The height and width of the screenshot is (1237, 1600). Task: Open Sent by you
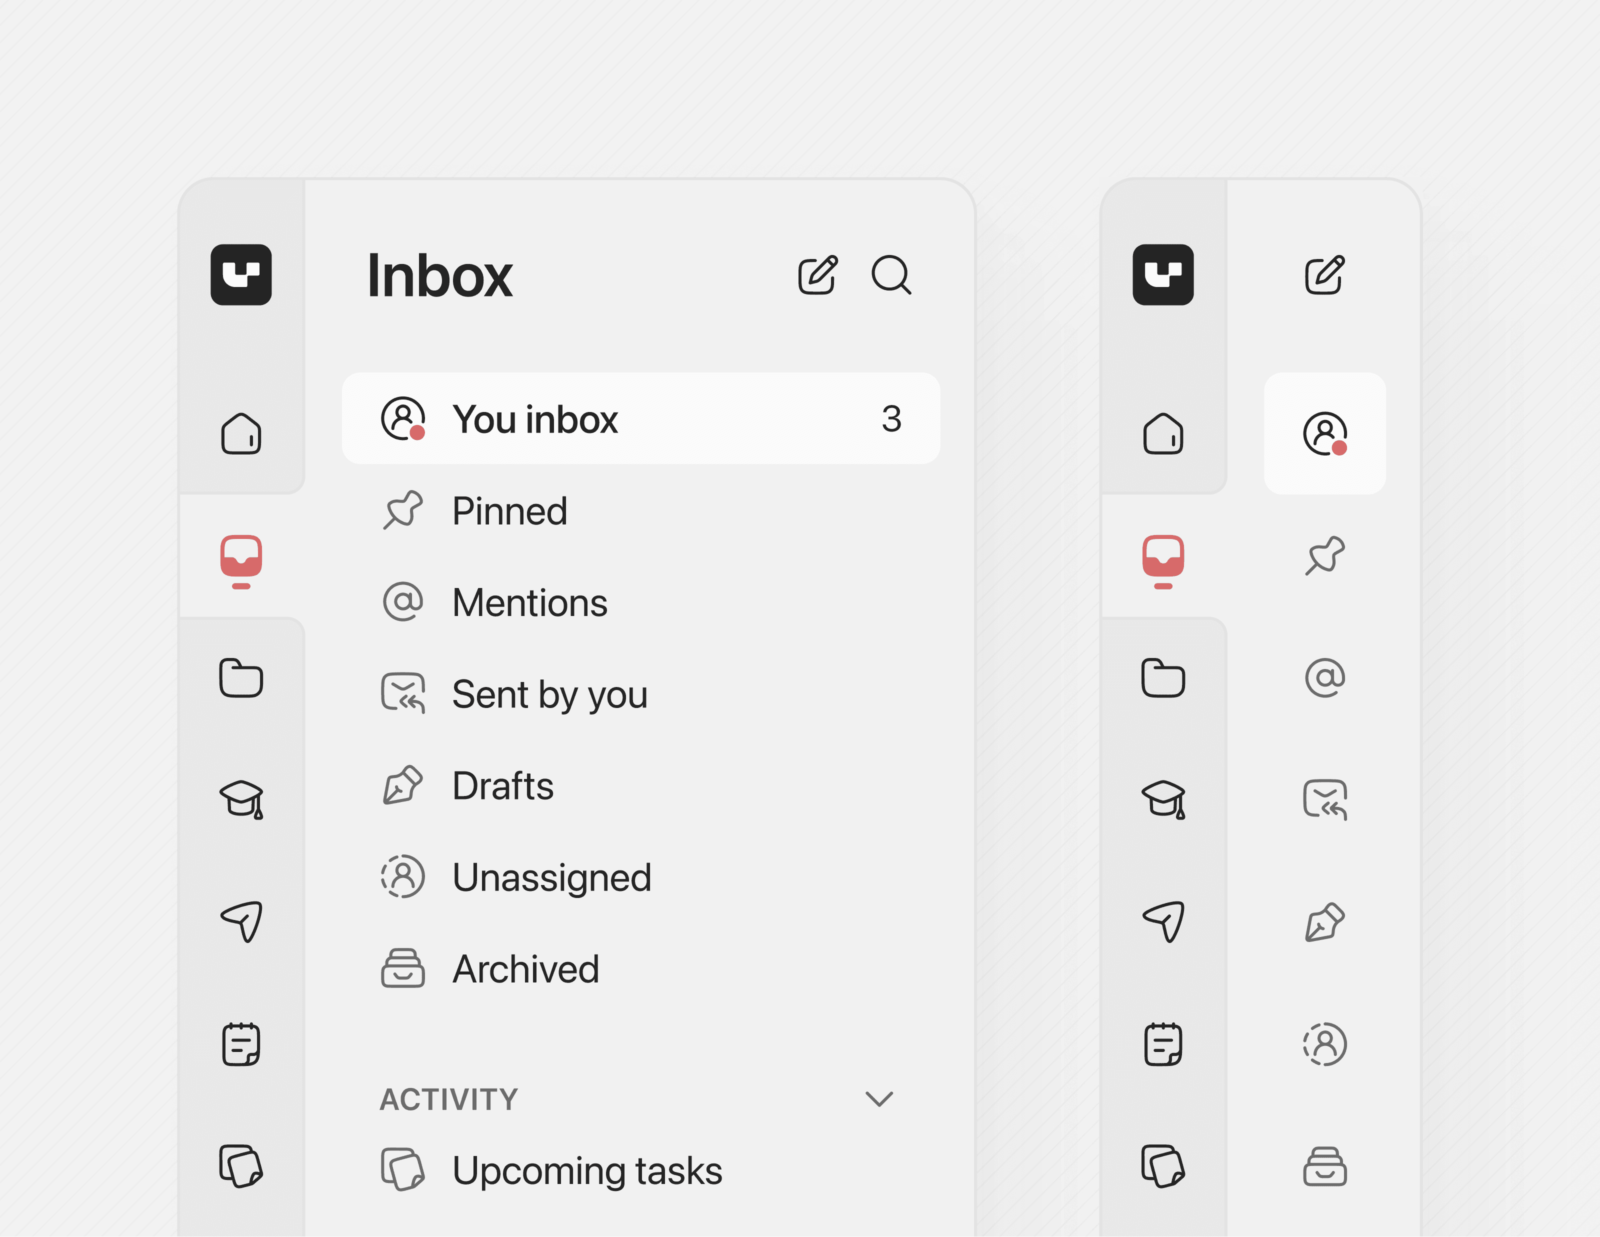549,694
